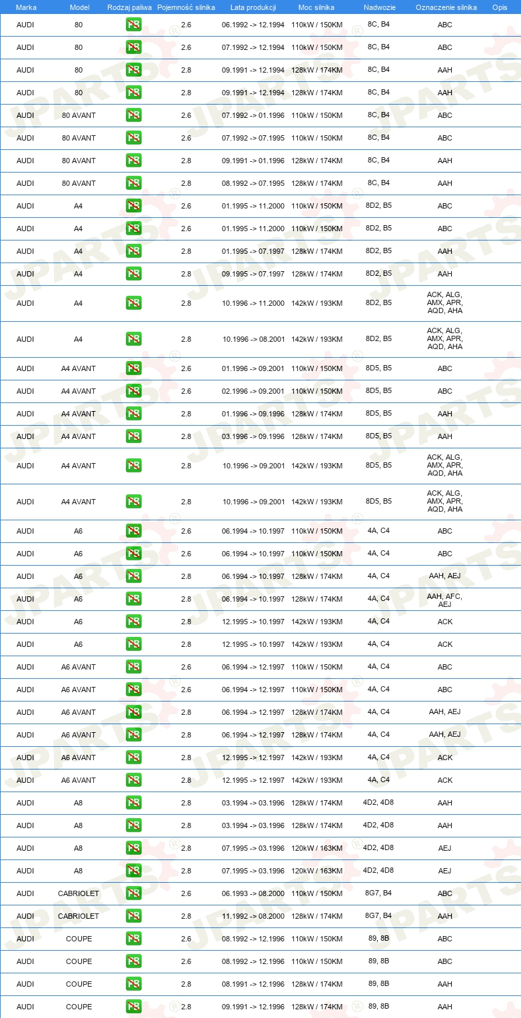Click COUPE date cell 08.1991 -> 12.1996
The image size is (521, 1018).
coord(253,984)
